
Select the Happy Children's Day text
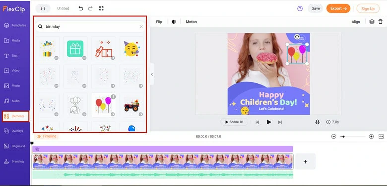[x=268, y=99]
